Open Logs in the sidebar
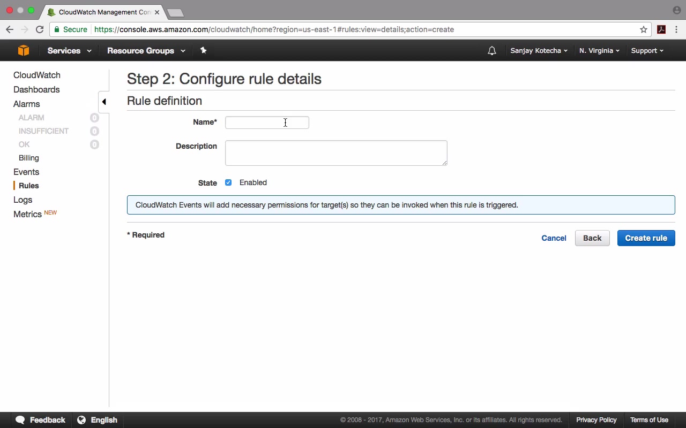 tap(23, 200)
